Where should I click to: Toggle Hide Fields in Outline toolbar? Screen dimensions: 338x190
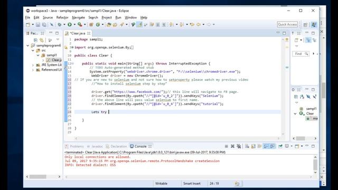tap(308, 97)
